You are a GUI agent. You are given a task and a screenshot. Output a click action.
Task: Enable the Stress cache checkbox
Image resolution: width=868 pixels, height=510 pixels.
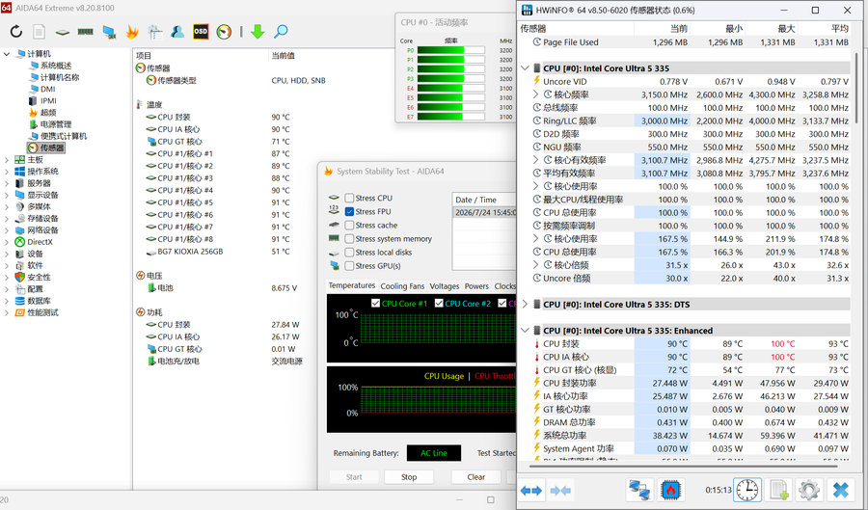(349, 226)
